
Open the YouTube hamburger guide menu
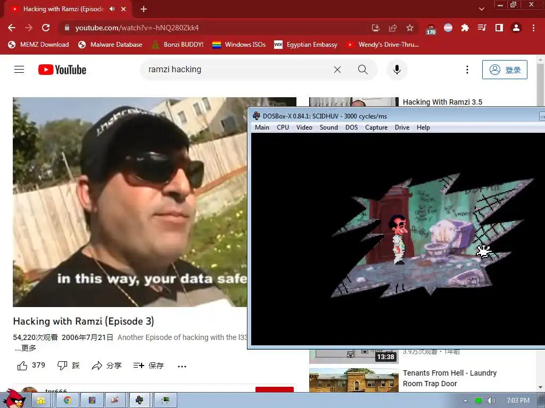(19, 70)
